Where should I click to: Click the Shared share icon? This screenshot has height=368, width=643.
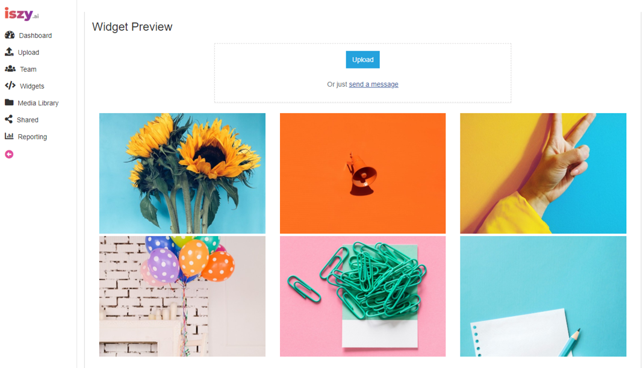(x=8, y=119)
